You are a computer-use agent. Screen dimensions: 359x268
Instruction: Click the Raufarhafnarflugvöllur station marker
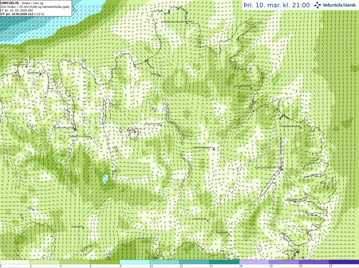pyautogui.click(x=187, y=23)
